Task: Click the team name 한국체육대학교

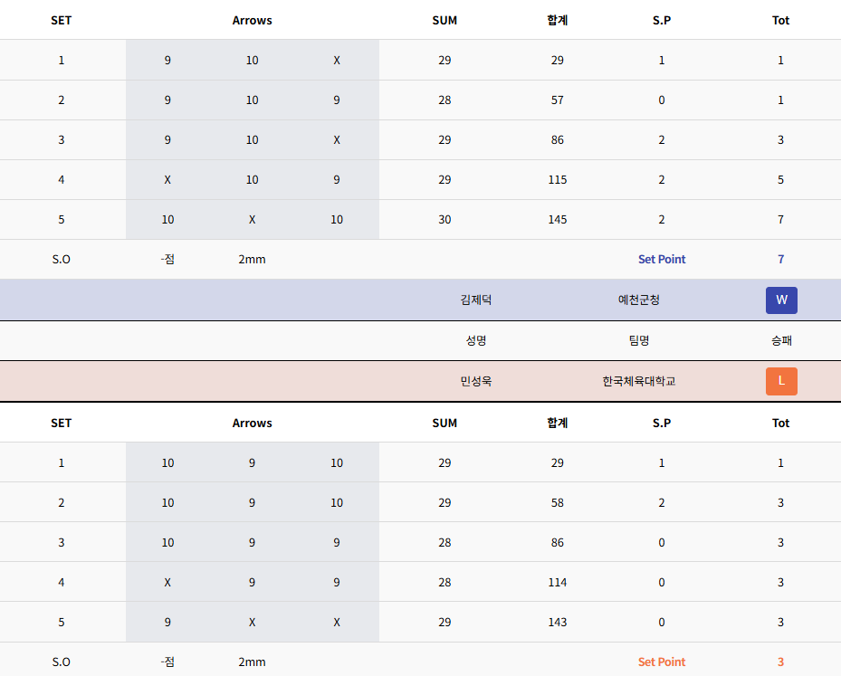Action: click(x=639, y=381)
